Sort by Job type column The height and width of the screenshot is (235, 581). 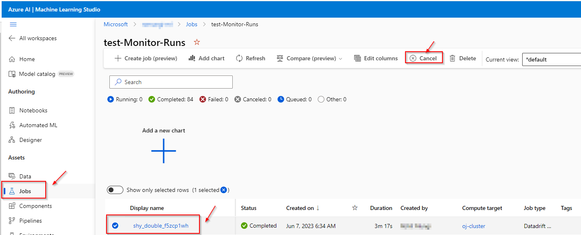[x=535, y=208]
